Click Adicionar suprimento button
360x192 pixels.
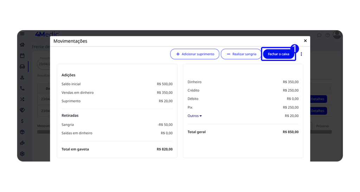[x=195, y=54]
